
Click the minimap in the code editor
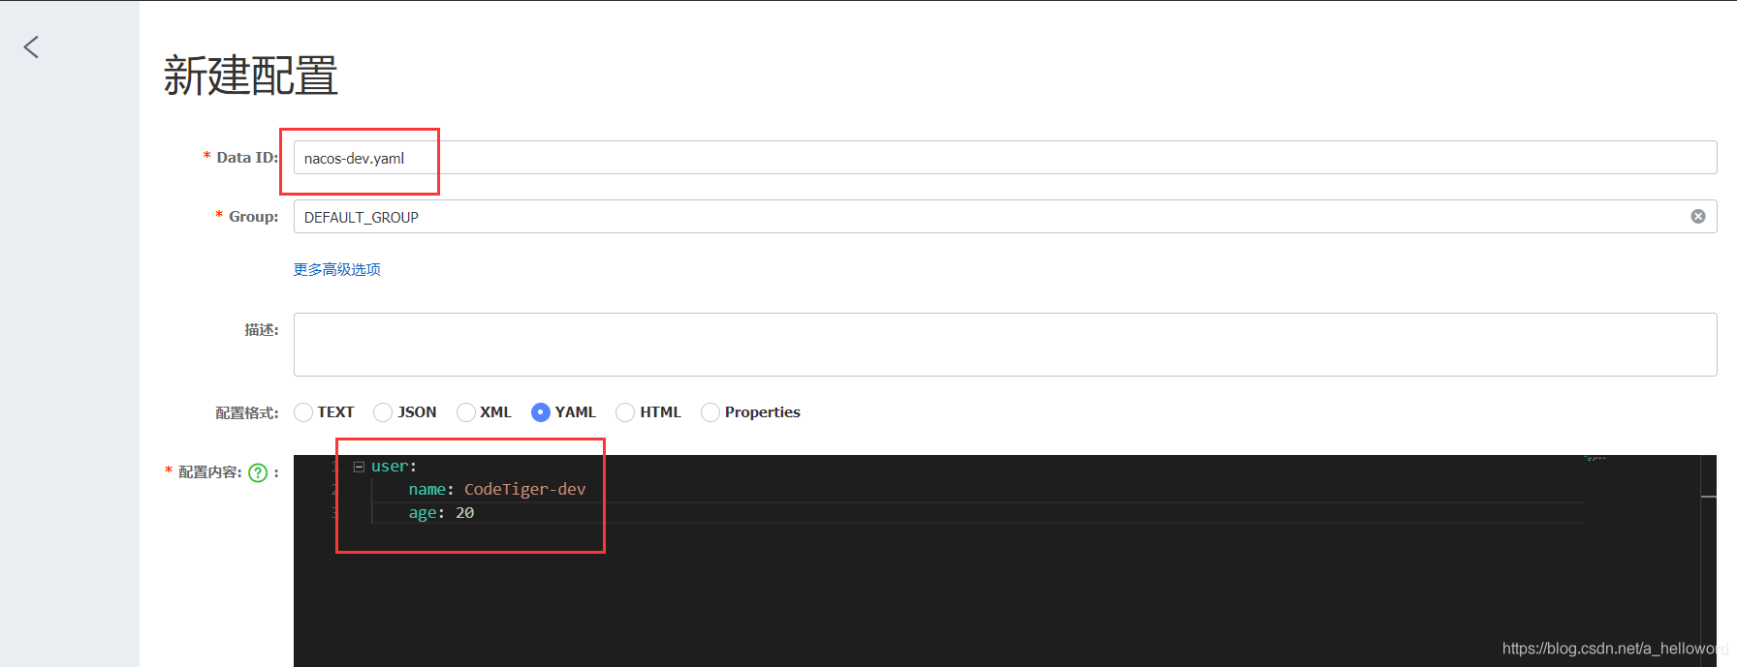(x=1642, y=561)
